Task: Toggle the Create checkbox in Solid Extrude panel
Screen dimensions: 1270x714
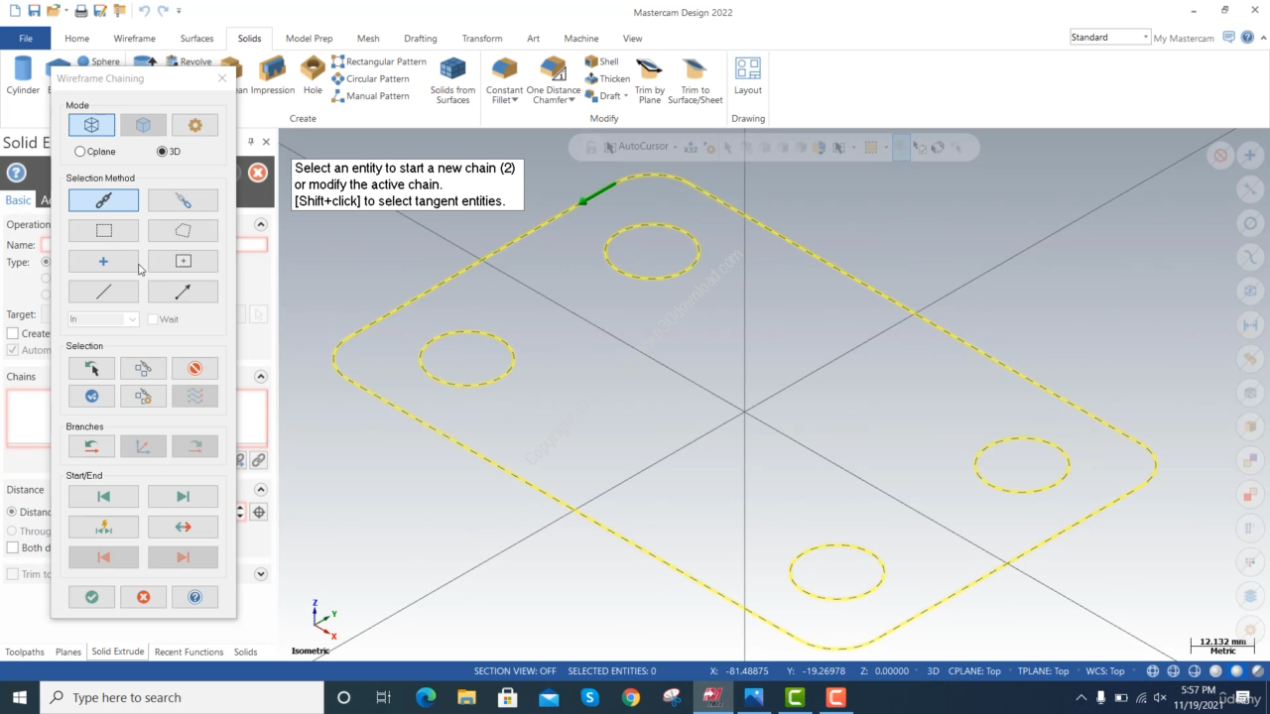Action: [x=13, y=333]
